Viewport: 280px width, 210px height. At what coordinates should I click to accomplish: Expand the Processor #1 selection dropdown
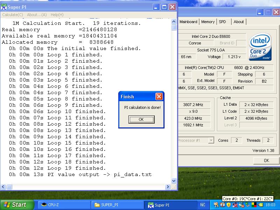coord(211,140)
